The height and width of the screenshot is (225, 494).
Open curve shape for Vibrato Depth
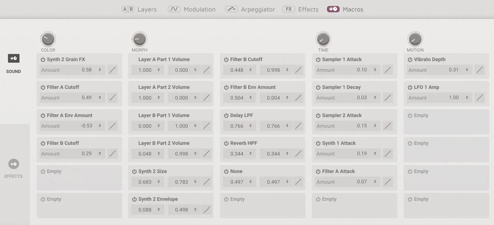pyautogui.click(x=480, y=70)
